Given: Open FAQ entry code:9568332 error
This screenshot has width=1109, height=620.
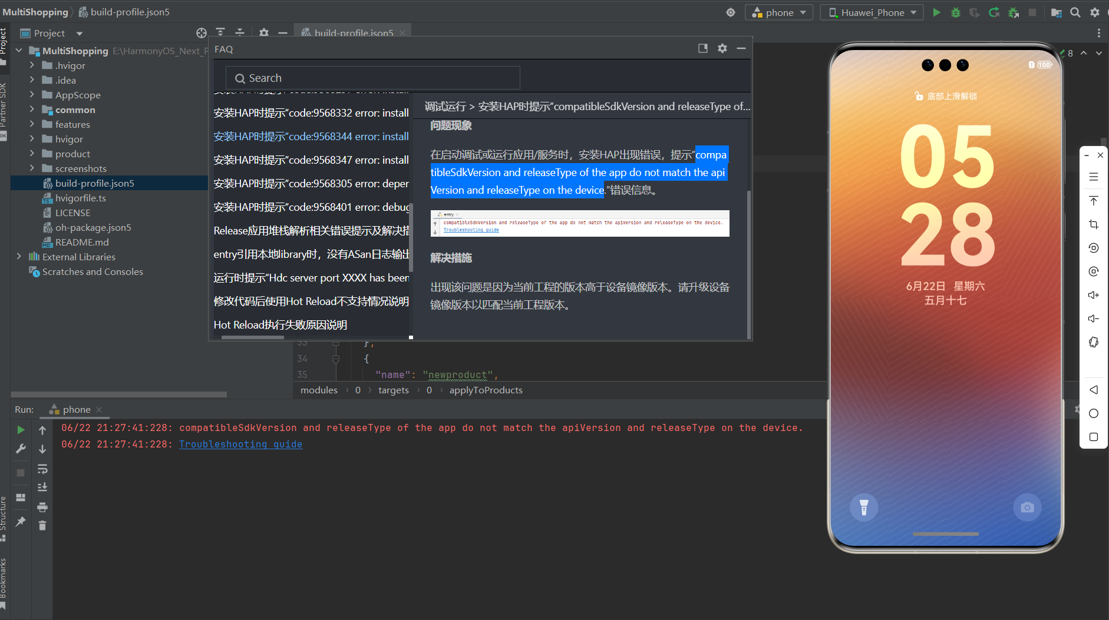Looking at the screenshot, I should 311,113.
